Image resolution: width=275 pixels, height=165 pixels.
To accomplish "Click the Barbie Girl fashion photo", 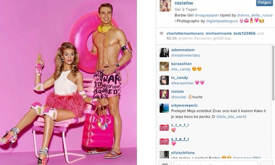I will pyautogui.click(x=68, y=82).
